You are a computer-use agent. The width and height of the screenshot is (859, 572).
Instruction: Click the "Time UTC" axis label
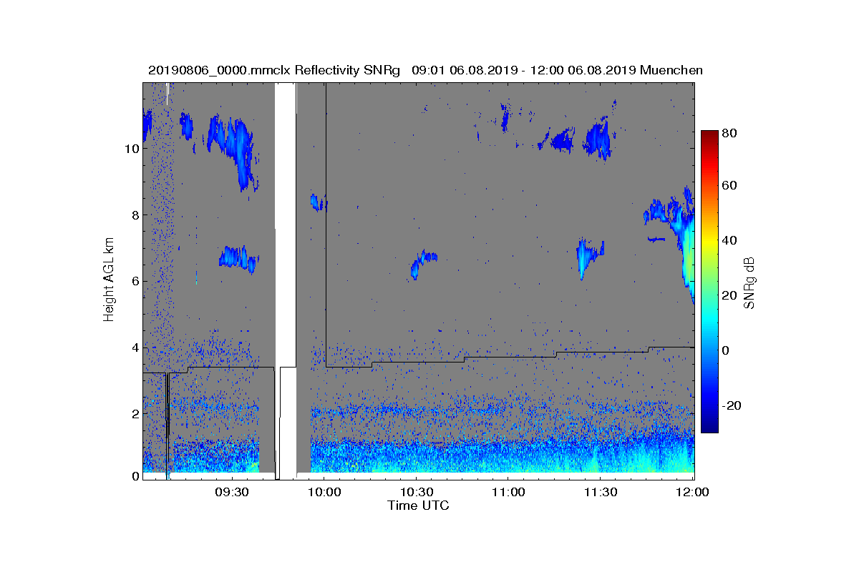tap(419, 505)
